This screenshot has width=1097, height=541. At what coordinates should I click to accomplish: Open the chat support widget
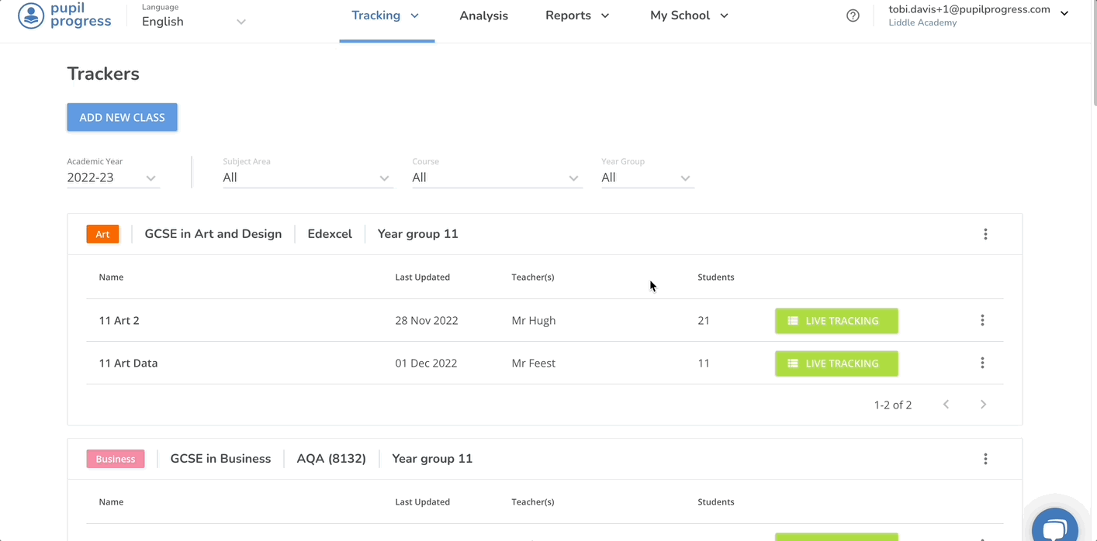tap(1054, 528)
